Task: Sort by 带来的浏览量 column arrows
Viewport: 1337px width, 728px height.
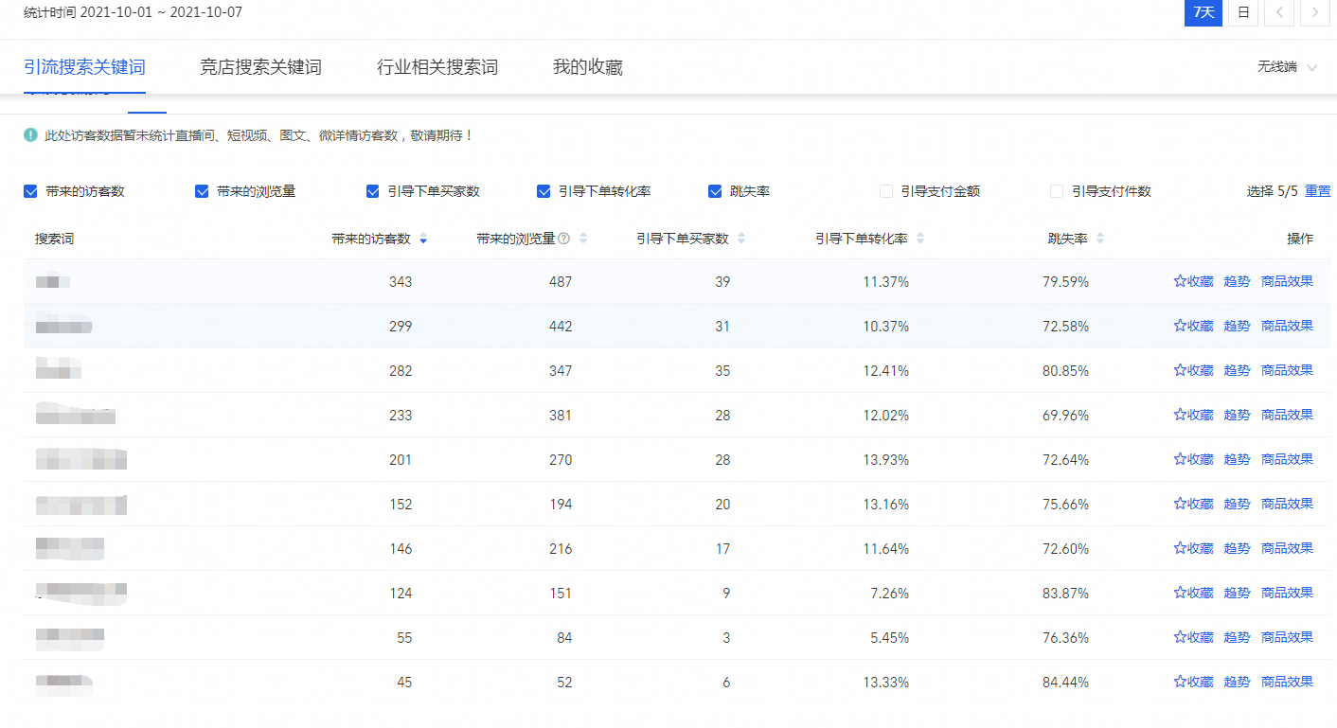Action: [x=583, y=239]
